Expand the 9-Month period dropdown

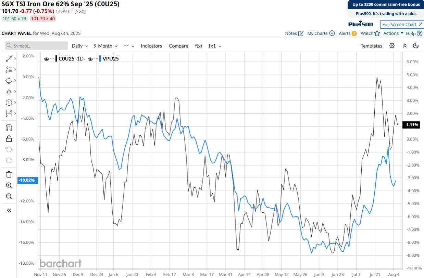105,46
